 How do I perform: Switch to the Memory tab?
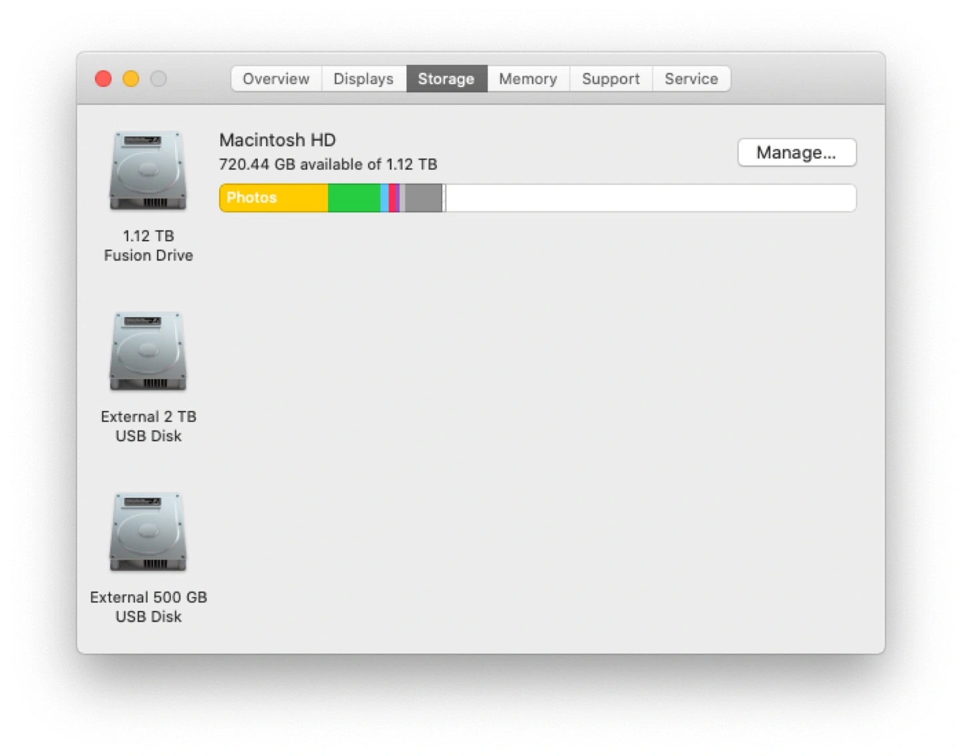(528, 79)
